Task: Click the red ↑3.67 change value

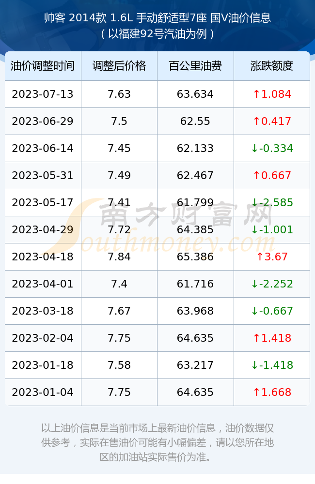Action: point(272,257)
